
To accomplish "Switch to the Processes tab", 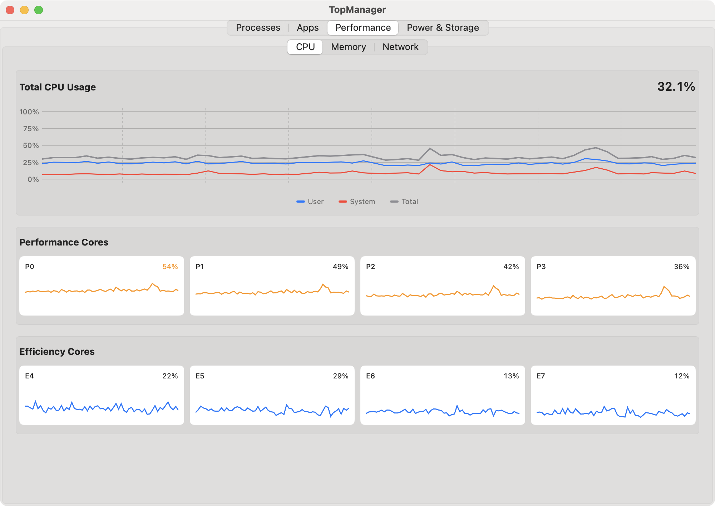I will tap(258, 28).
